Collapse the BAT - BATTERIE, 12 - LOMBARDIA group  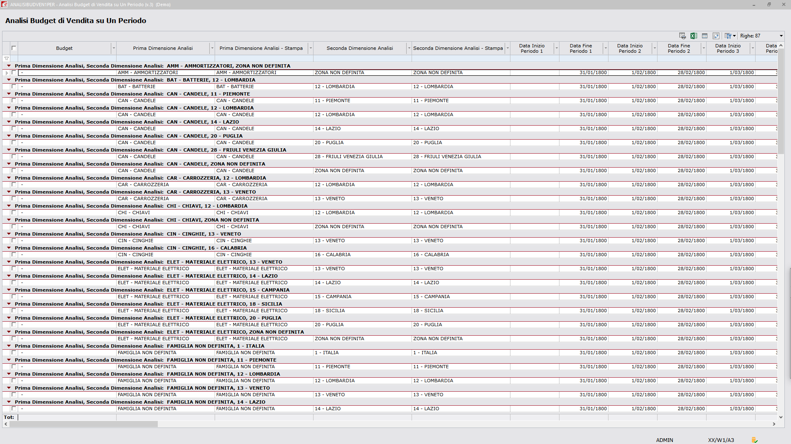(9, 79)
